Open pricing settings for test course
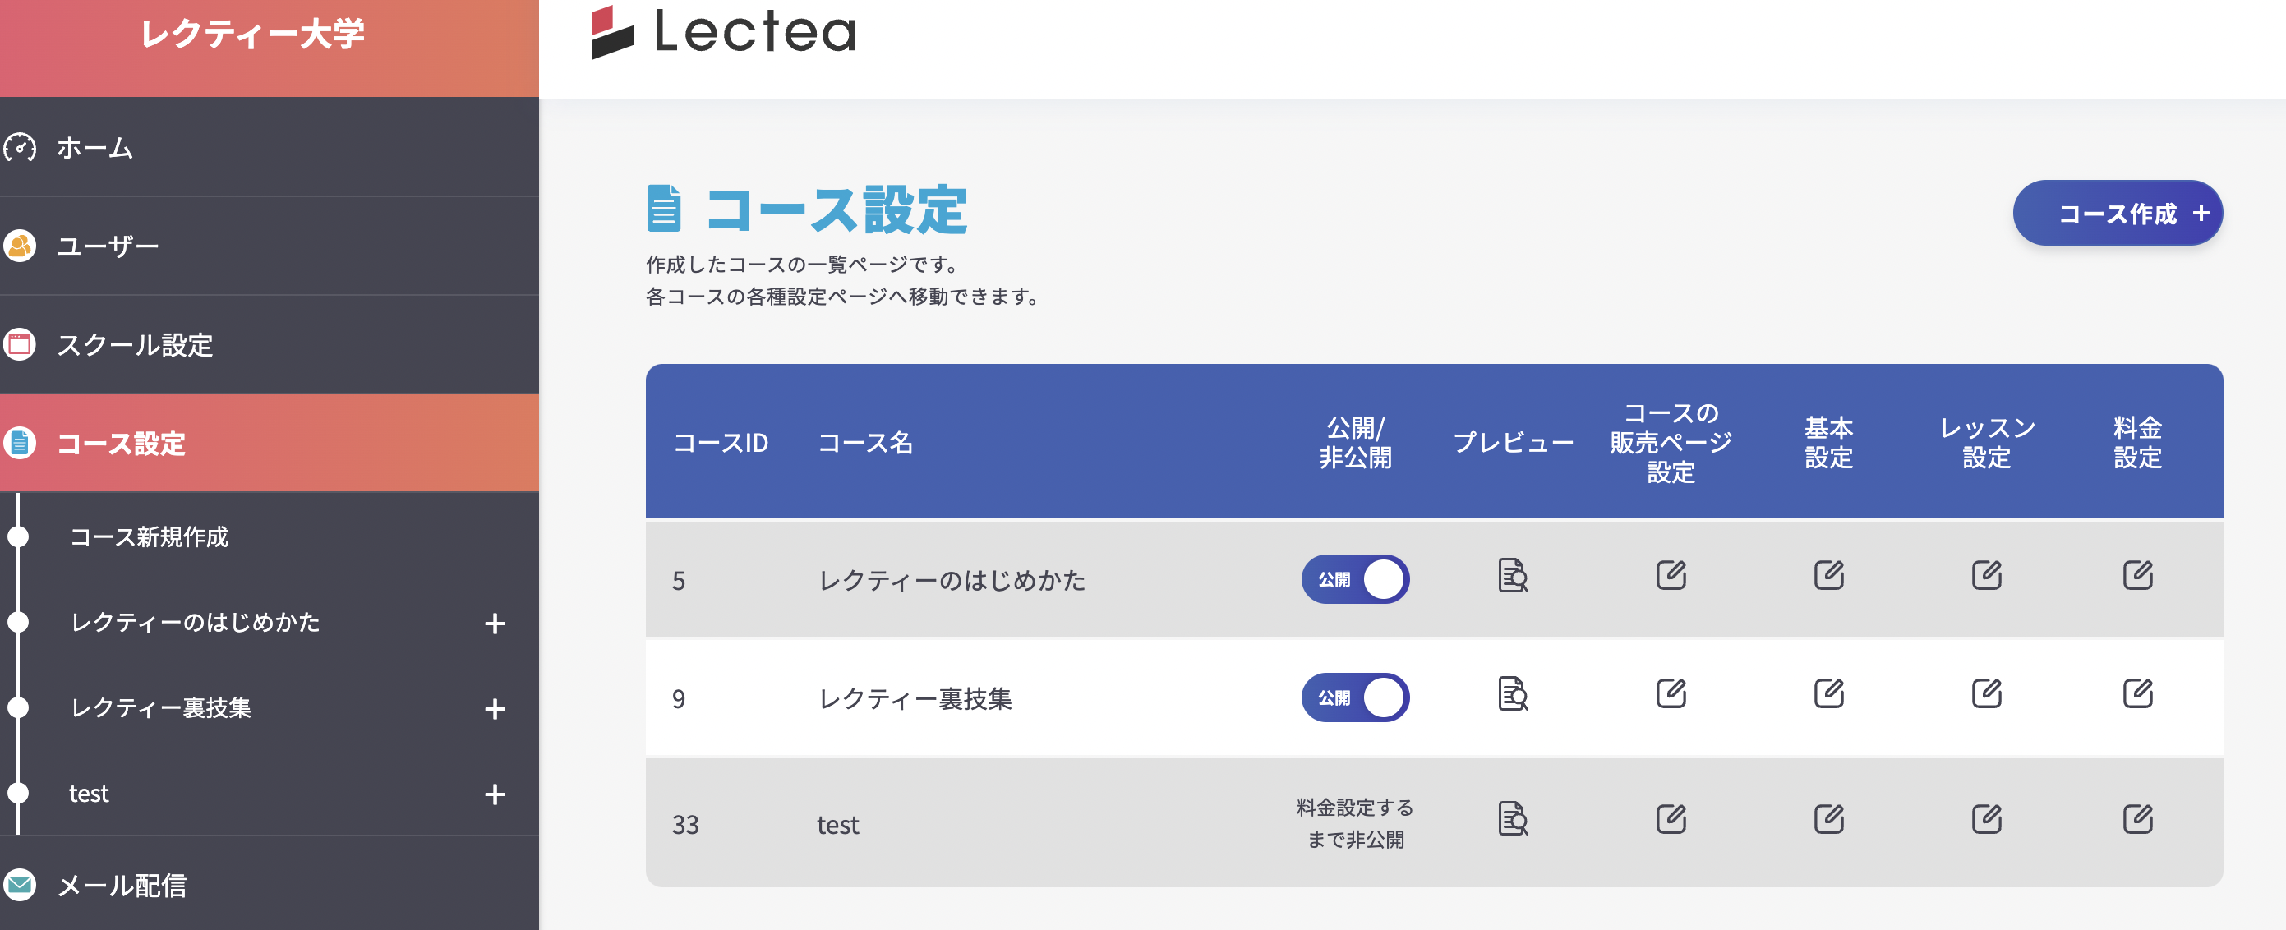2286x930 pixels. [x=2137, y=818]
